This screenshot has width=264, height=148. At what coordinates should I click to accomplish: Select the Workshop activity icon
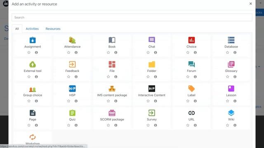pos(33,137)
